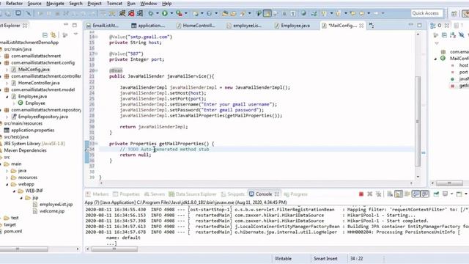This screenshot has height=264, width=469.
Task: Open the Tomcat menu
Action: pyautogui.click(x=114, y=4)
